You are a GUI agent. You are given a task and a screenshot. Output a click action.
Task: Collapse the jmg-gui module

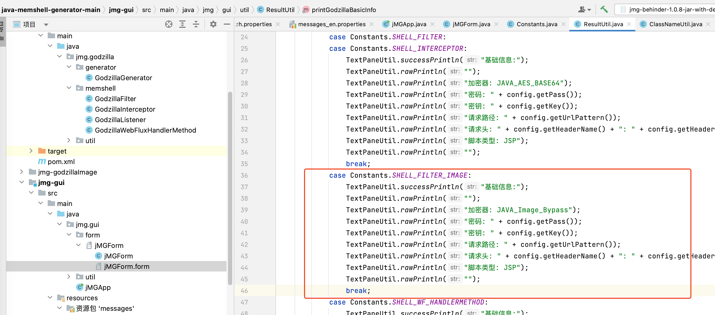tap(22, 182)
